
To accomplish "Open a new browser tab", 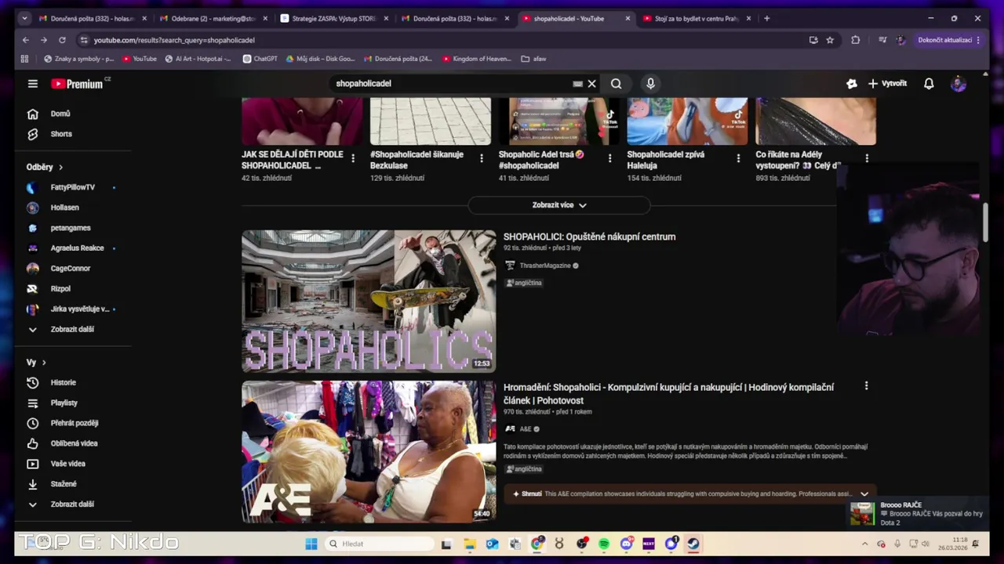I will [x=766, y=18].
